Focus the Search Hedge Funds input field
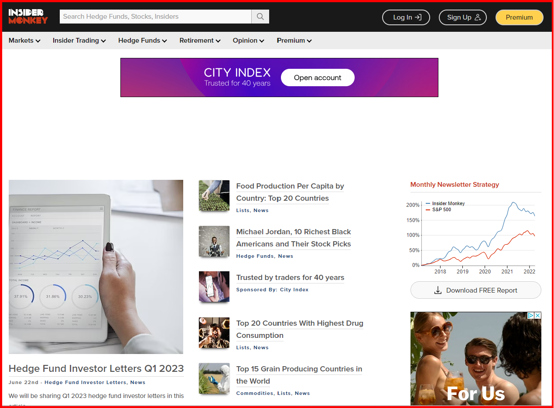 tap(155, 17)
